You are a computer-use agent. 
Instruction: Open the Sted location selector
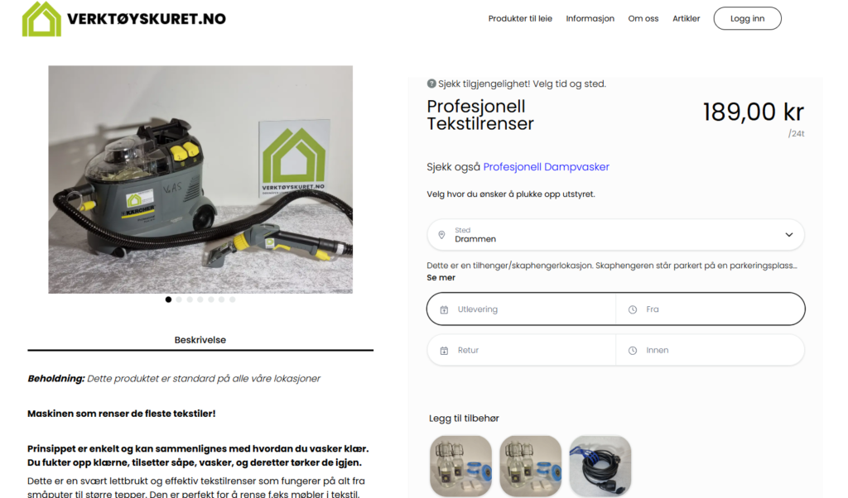click(x=615, y=235)
